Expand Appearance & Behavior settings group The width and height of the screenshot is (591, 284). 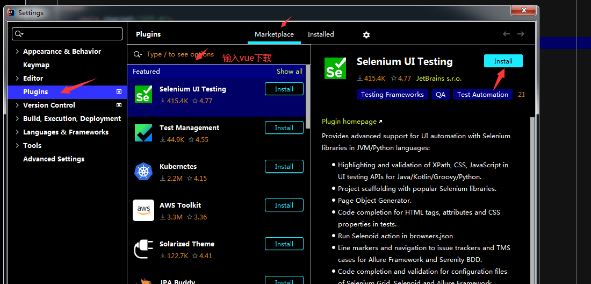click(x=17, y=51)
